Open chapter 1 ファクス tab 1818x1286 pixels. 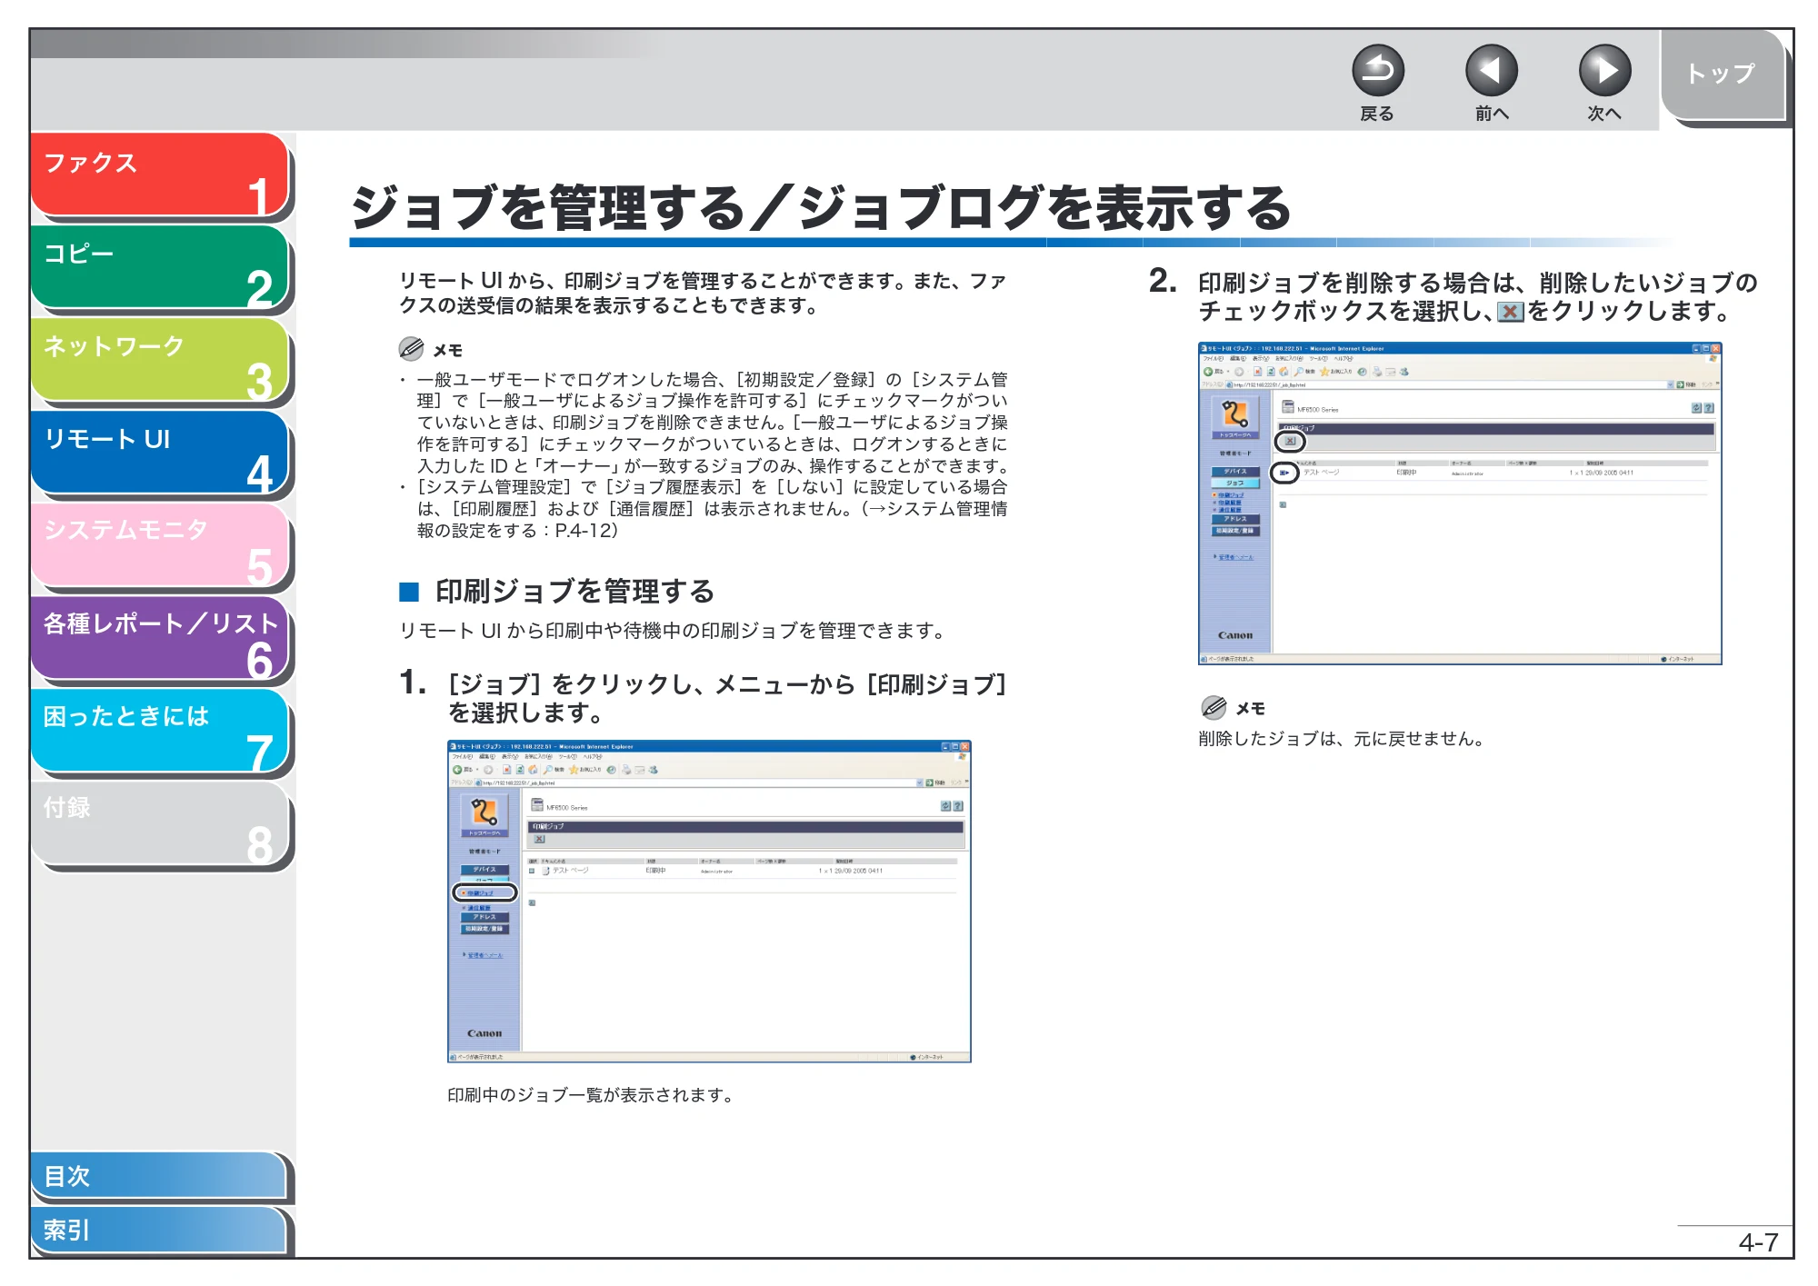(x=160, y=174)
